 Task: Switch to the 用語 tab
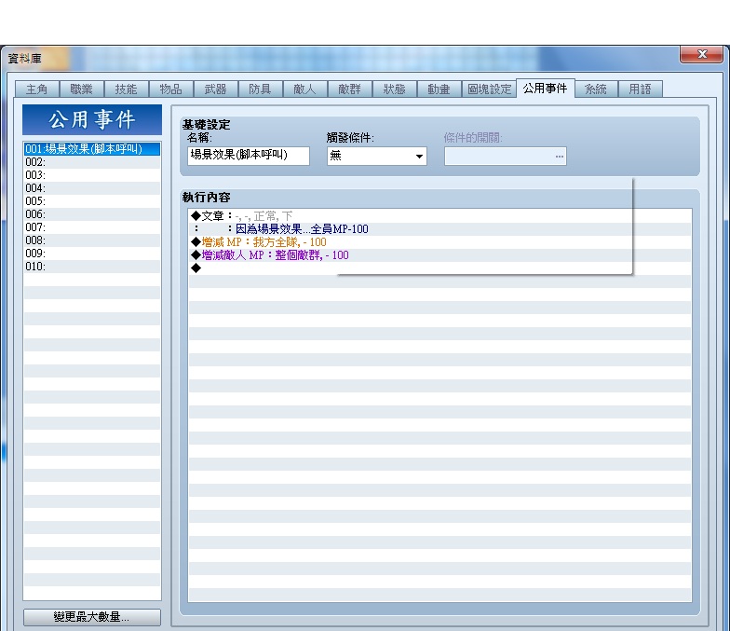(x=641, y=89)
